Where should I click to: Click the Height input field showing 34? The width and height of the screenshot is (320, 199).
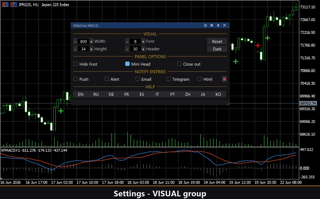point(83,49)
